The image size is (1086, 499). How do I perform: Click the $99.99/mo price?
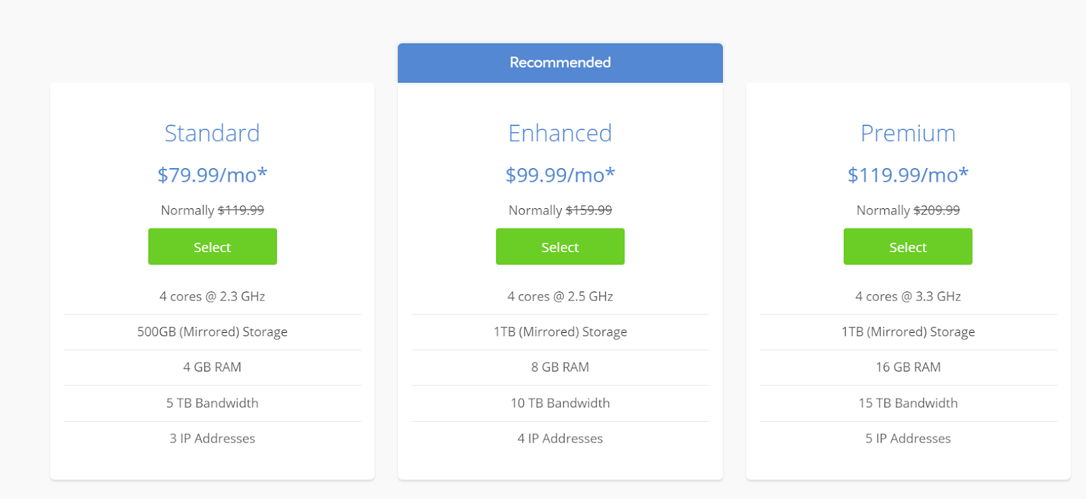coord(560,175)
